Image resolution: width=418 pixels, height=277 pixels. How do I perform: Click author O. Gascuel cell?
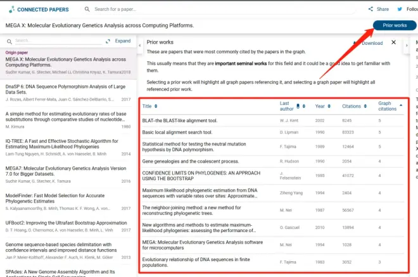(x=289, y=228)
